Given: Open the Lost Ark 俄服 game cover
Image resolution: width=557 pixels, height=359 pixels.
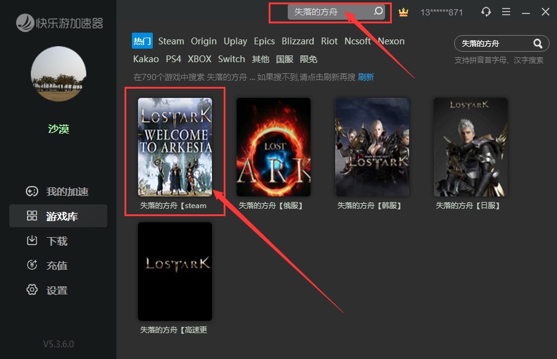Looking at the screenshot, I should point(274,147).
